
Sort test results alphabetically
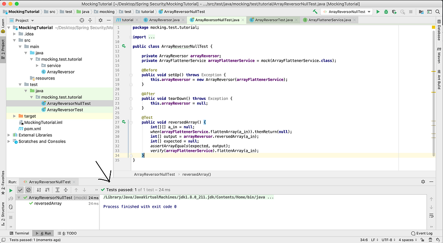pos(39,190)
